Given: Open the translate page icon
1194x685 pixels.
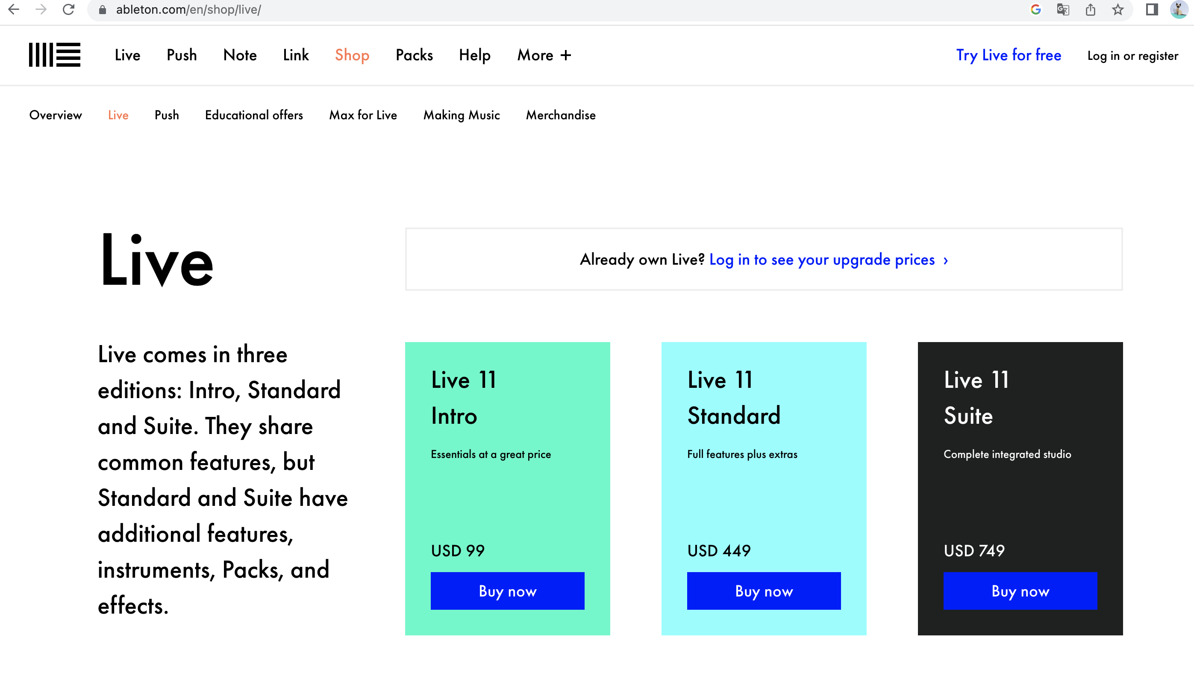Looking at the screenshot, I should [x=1062, y=10].
